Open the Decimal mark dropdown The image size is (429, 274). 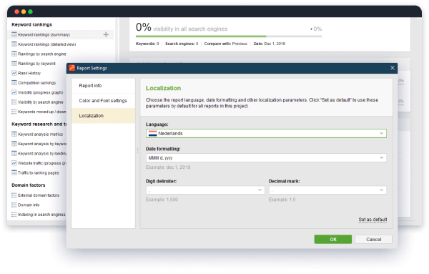click(327, 190)
